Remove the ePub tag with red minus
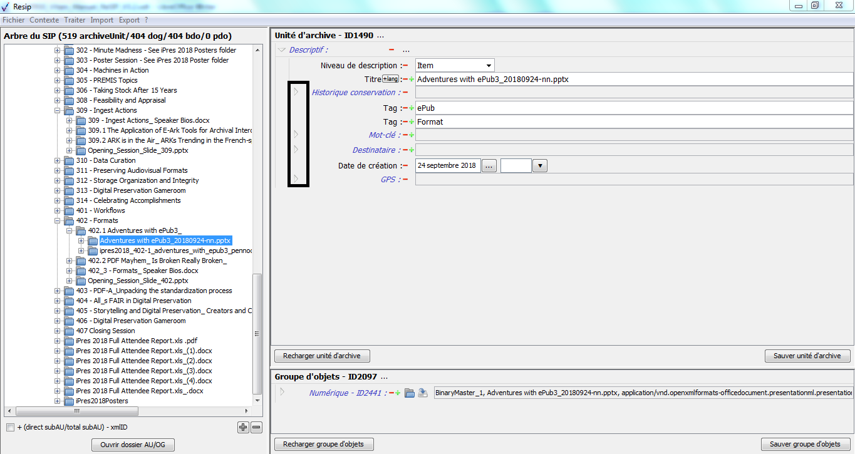The height and width of the screenshot is (454, 855). pyautogui.click(x=405, y=108)
